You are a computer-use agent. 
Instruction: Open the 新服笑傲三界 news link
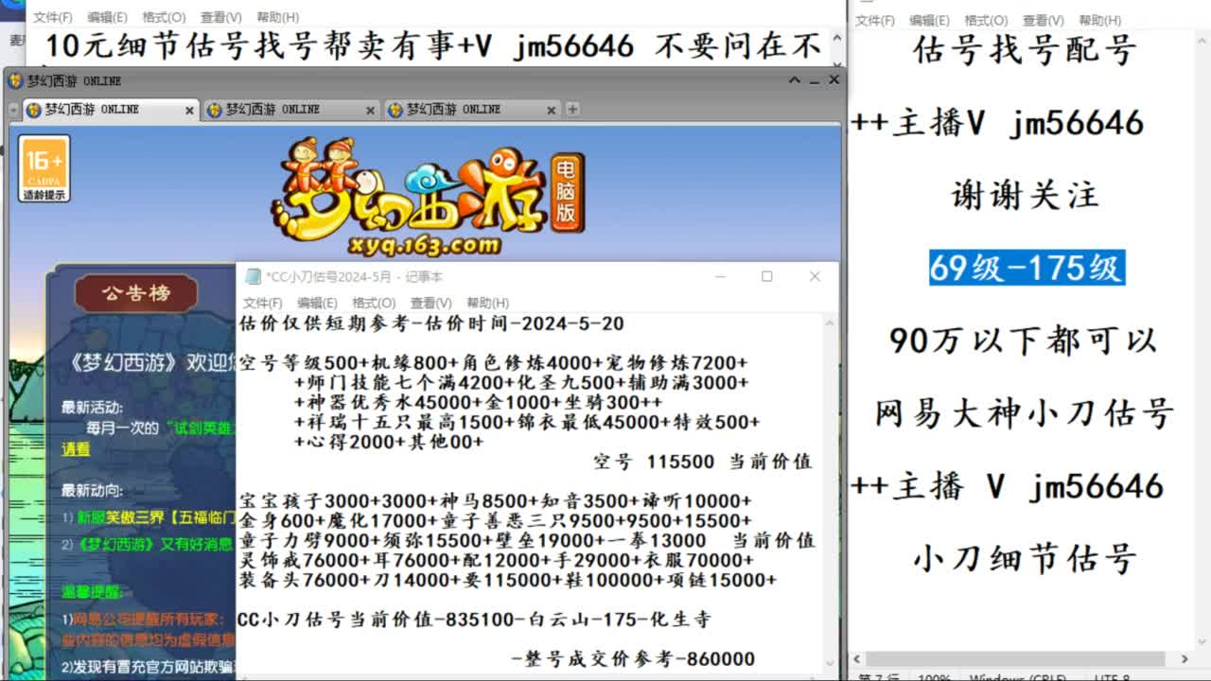(156, 517)
